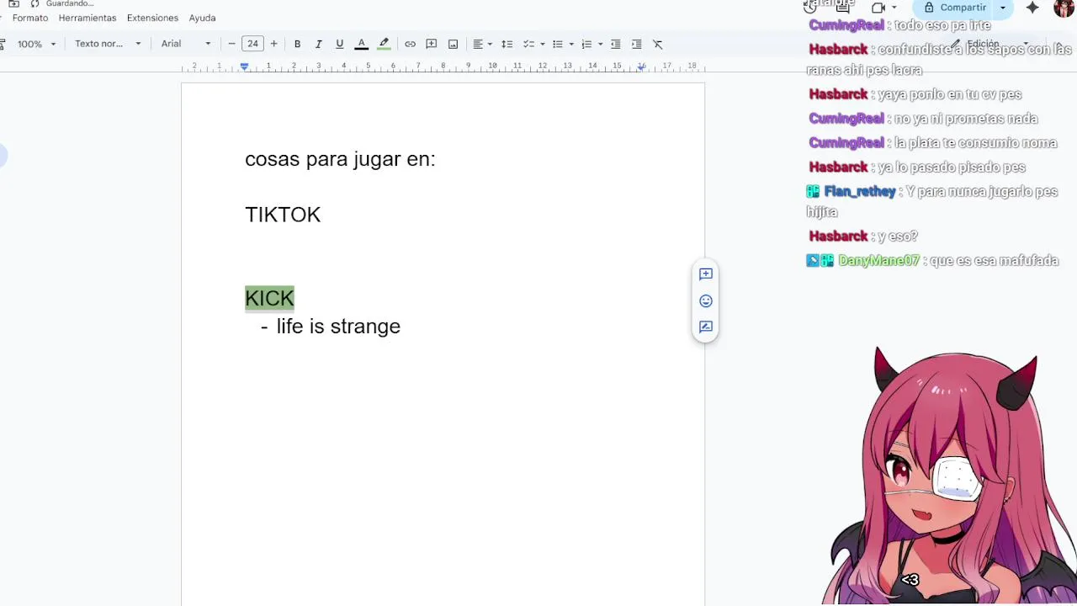1077x606 pixels.
Task: Add a comment using the toolbar icon
Action: click(x=431, y=44)
